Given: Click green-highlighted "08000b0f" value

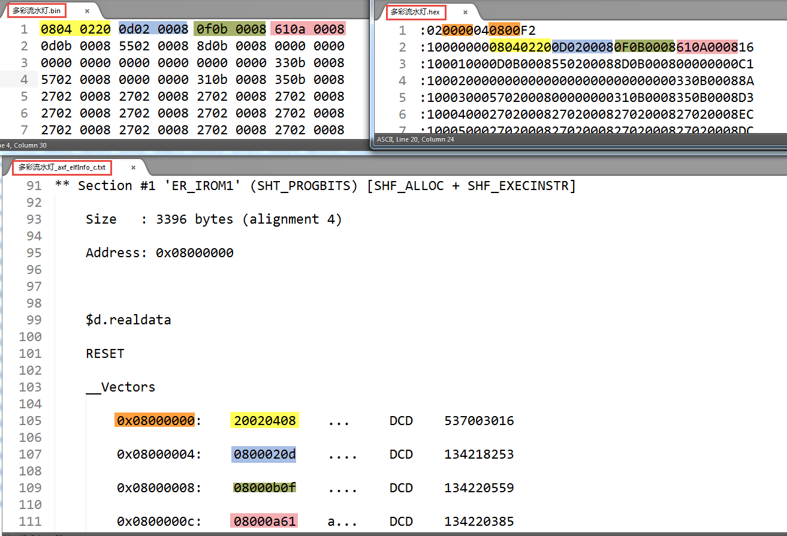Looking at the screenshot, I should [264, 487].
